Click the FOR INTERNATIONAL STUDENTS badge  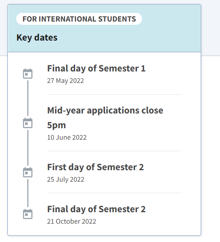pos(79,19)
